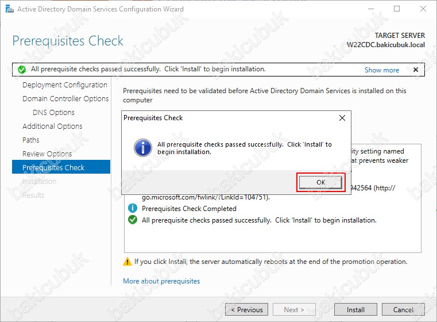Image resolution: width=437 pixels, height=322 pixels.
Task: Go to Domain Controller Options step
Action: tap(65, 98)
